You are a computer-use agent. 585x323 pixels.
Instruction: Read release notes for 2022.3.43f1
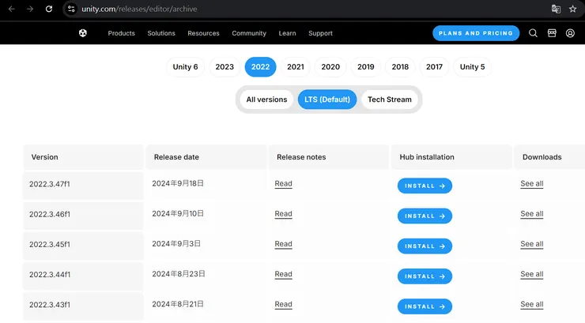coord(283,304)
